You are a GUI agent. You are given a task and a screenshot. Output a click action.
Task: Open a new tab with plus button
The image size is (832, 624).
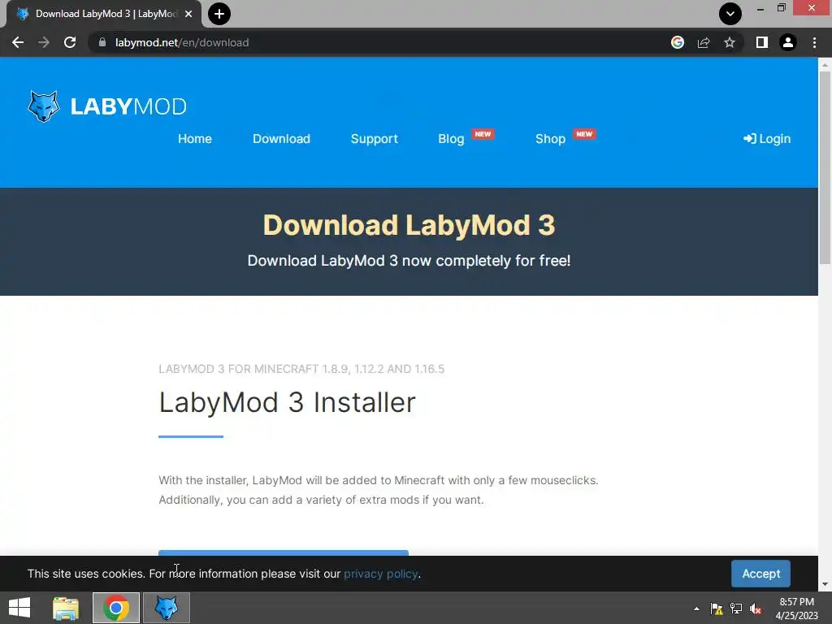click(219, 14)
